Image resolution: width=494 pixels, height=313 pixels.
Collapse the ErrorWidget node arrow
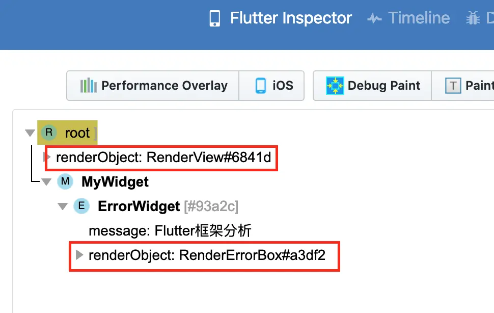[63, 206]
